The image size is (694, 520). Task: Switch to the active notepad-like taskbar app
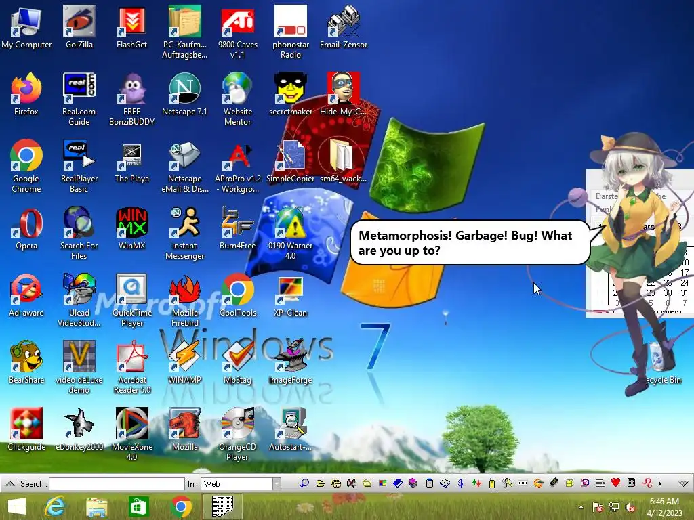(222, 506)
